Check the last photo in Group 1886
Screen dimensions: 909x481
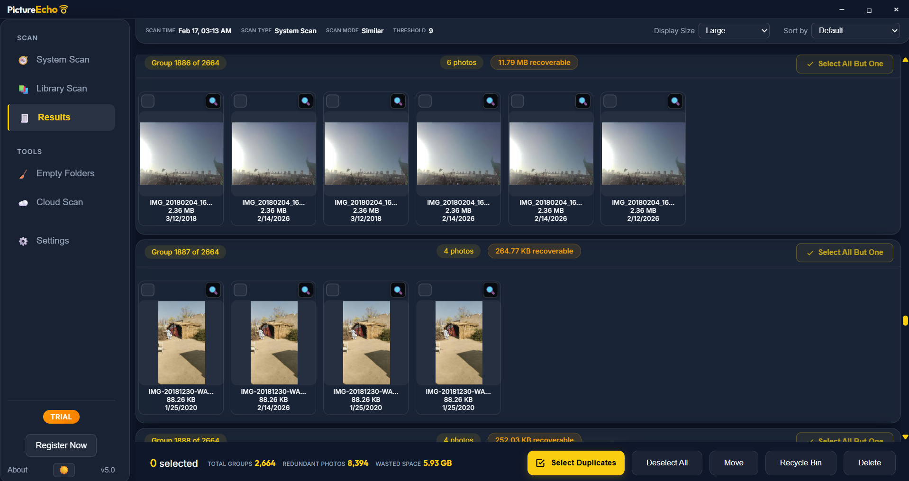tap(610, 101)
